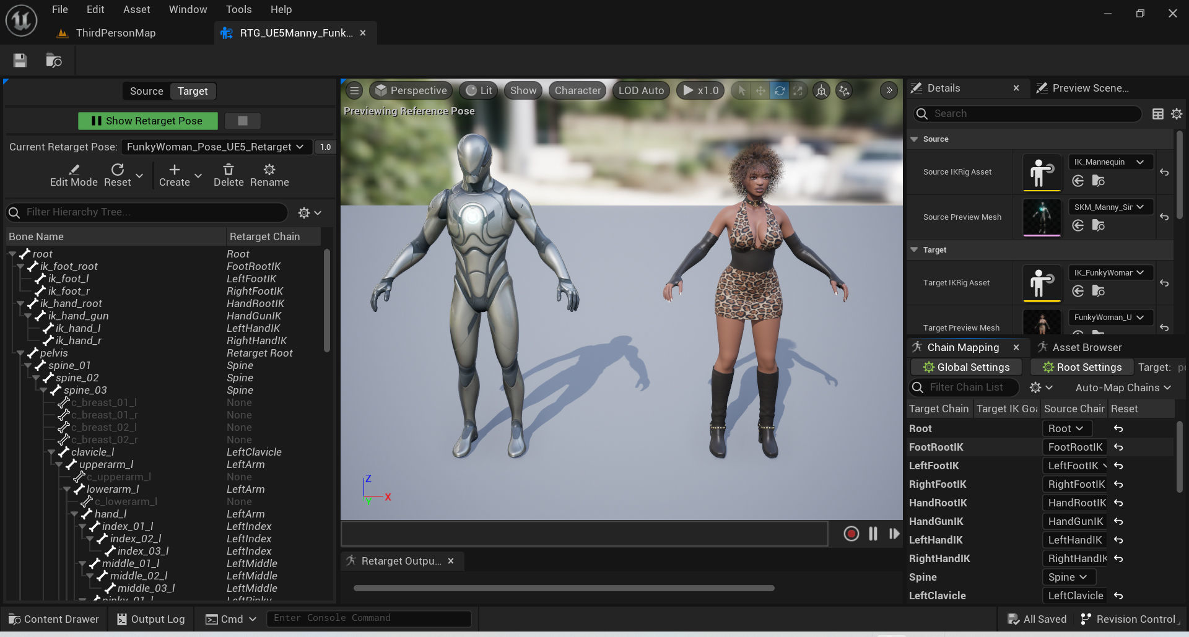Open the LOD Auto dropdown
Screen dimensions: 1189x637
641,90
